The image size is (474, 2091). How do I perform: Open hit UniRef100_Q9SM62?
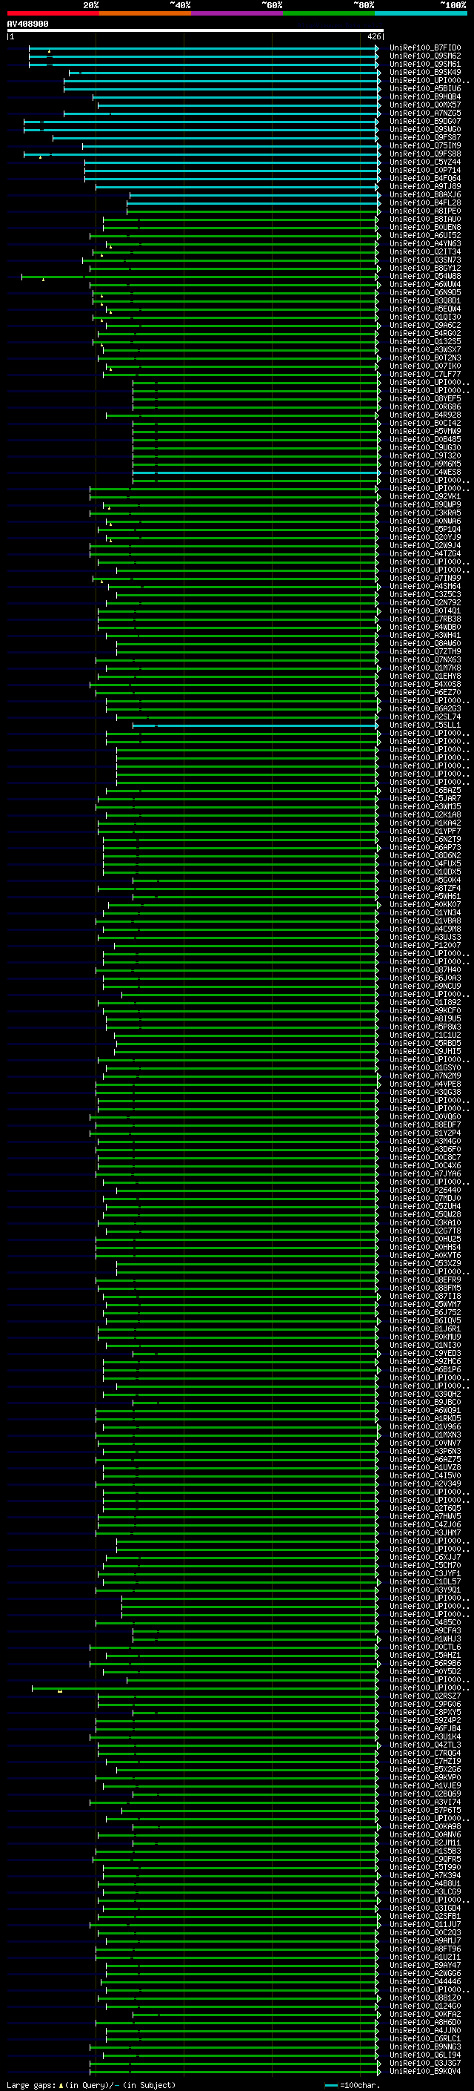click(x=425, y=56)
